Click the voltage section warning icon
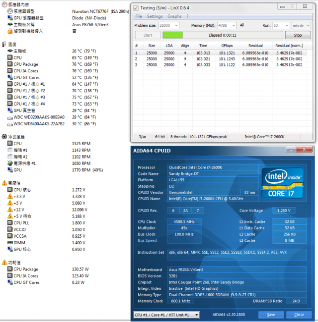This screenshot has width=318, height=322. 4,183
